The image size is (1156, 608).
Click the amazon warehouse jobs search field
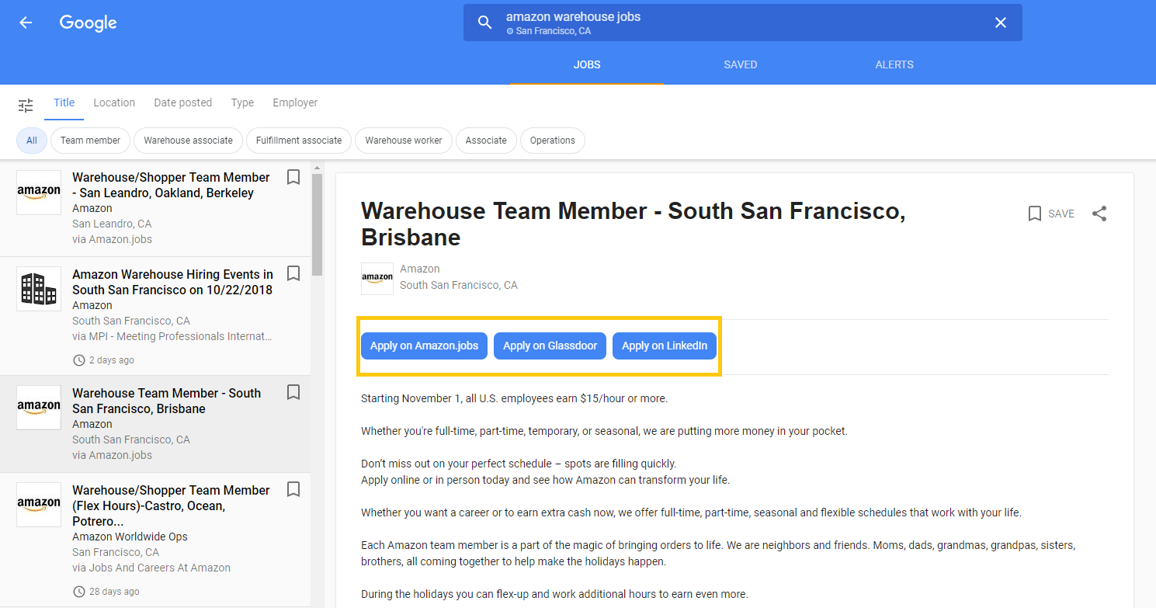click(743, 23)
